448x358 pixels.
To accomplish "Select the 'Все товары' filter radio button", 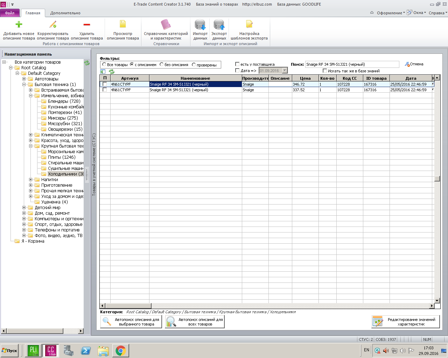I will (x=104, y=64).
